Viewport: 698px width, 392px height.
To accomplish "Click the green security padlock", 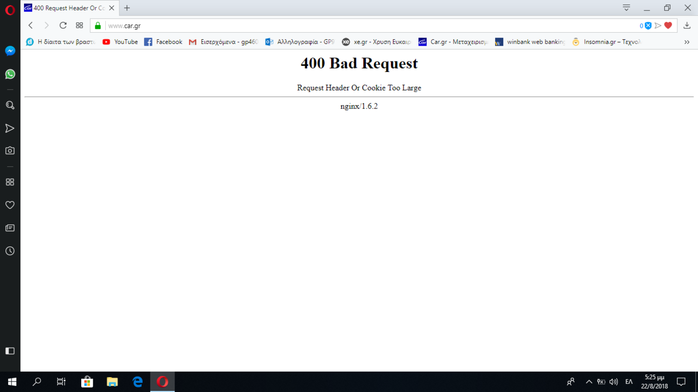I will pos(98,26).
